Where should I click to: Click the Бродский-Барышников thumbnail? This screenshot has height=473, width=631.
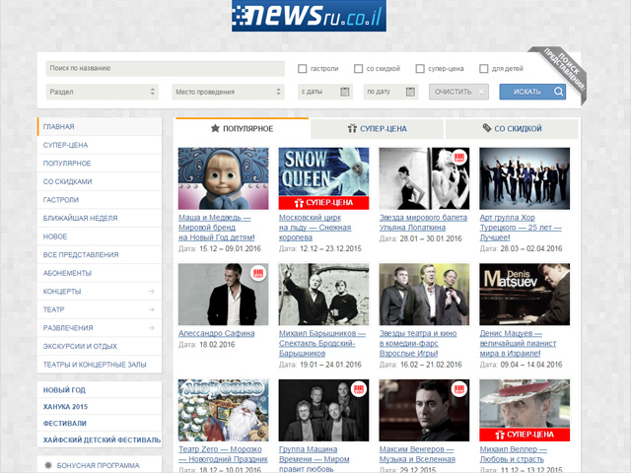323,294
